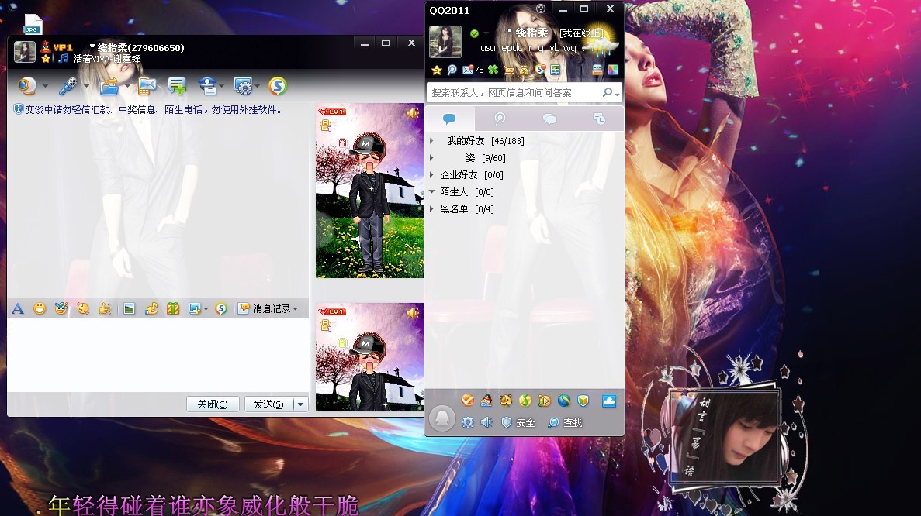Mute lower QQ Show avatar sound
Viewport: 921px width, 516px height.
pyautogui.click(x=413, y=312)
